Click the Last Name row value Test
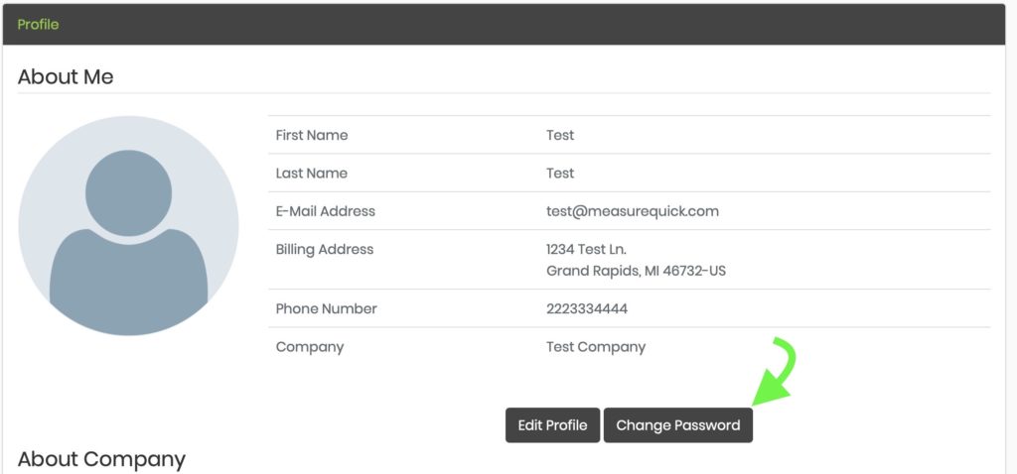The image size is (1017, 474). pos(560,174)
